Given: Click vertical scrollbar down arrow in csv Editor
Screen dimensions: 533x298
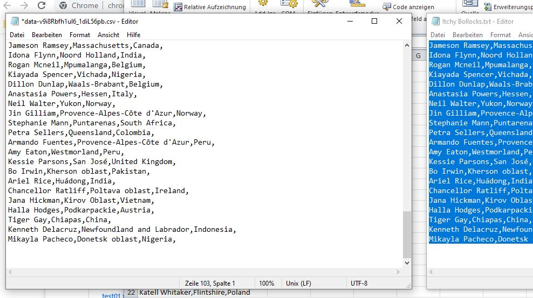Looking at the screenshot, I should pos(407,262).
